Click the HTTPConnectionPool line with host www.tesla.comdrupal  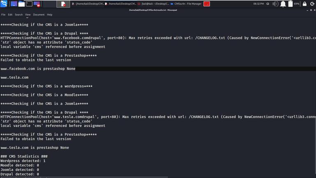click(x=158, y=117)
